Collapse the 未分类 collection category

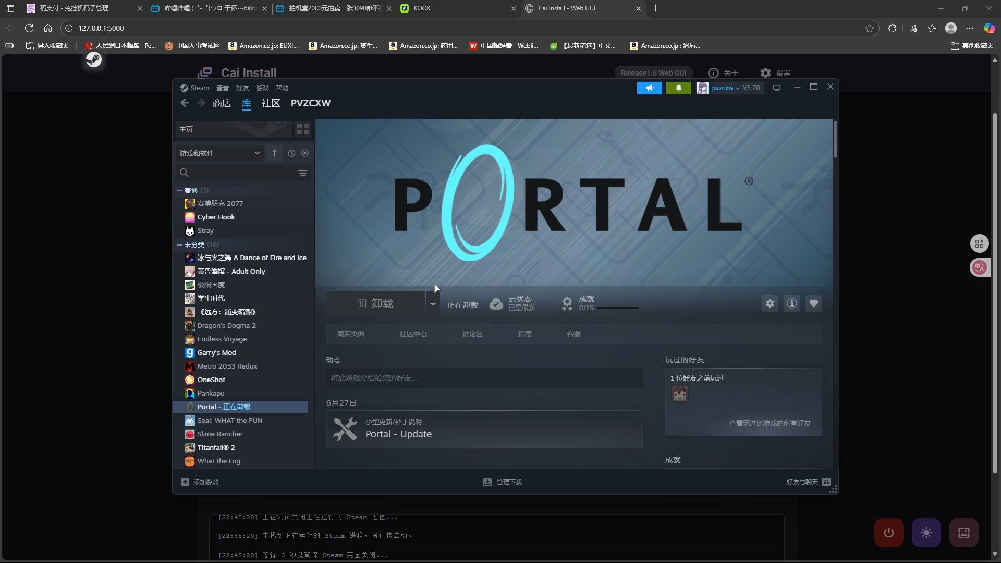(179, 245)
